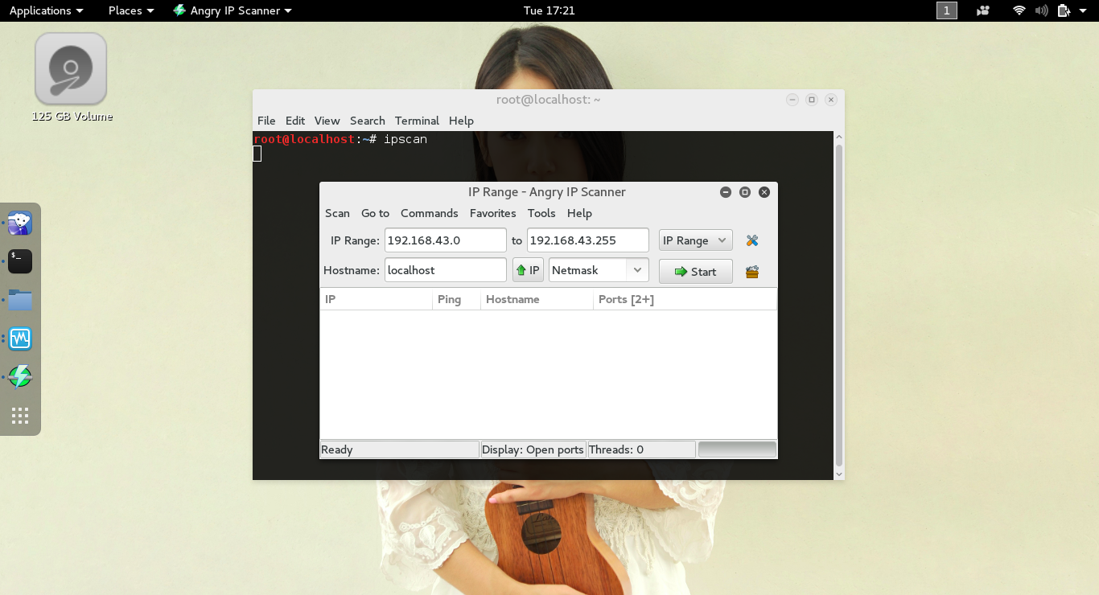Launch Iceweasel from the dock
Viewport: 1099px width, 595px height.
pos(20,223)
